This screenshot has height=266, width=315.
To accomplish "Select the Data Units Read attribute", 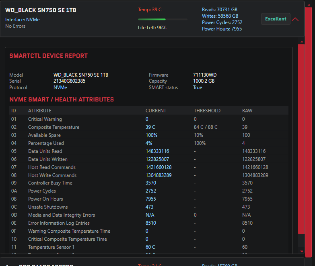I will 45,151.
